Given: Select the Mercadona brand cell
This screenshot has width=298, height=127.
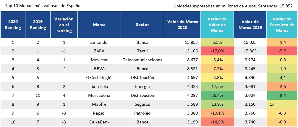Looking at the screenshot, I should (99, 95).
